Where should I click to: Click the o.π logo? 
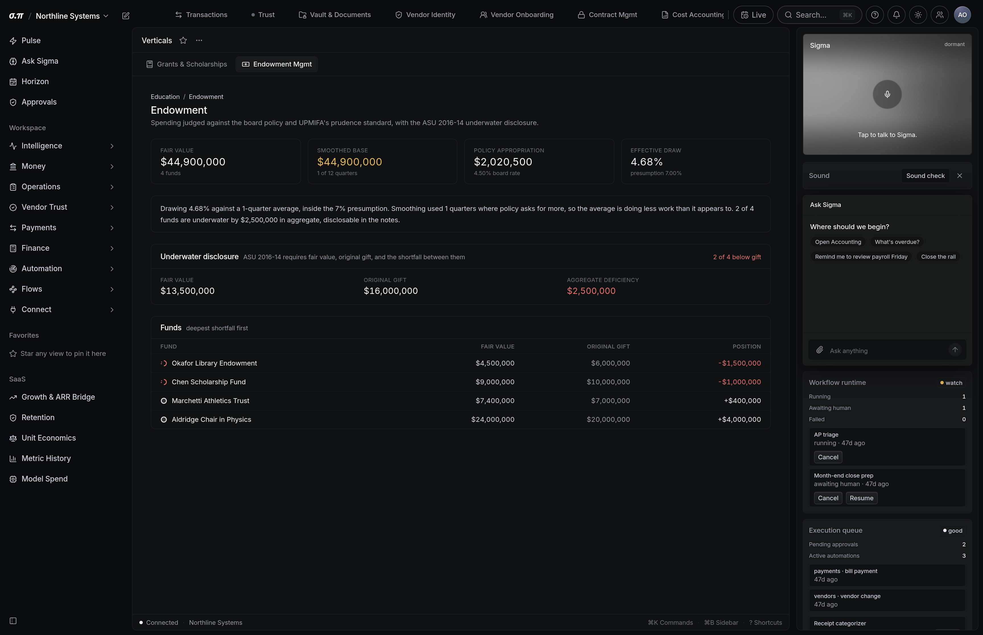[x=16, y=16]
